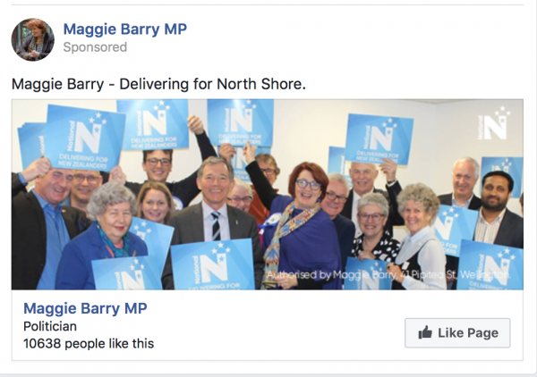Click the 10638 people like this count
This screenshot has height=377, width=537.
[89, 344]
